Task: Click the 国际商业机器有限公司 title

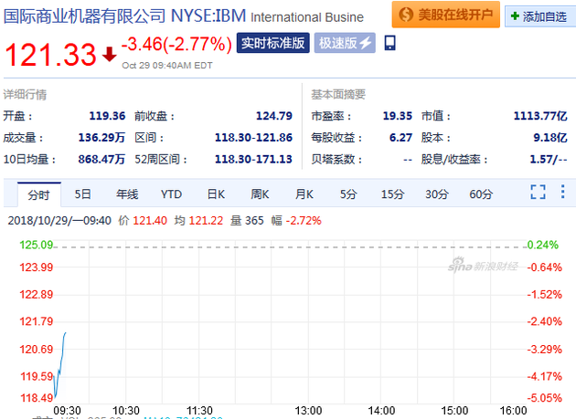Action: pos(84,16)
